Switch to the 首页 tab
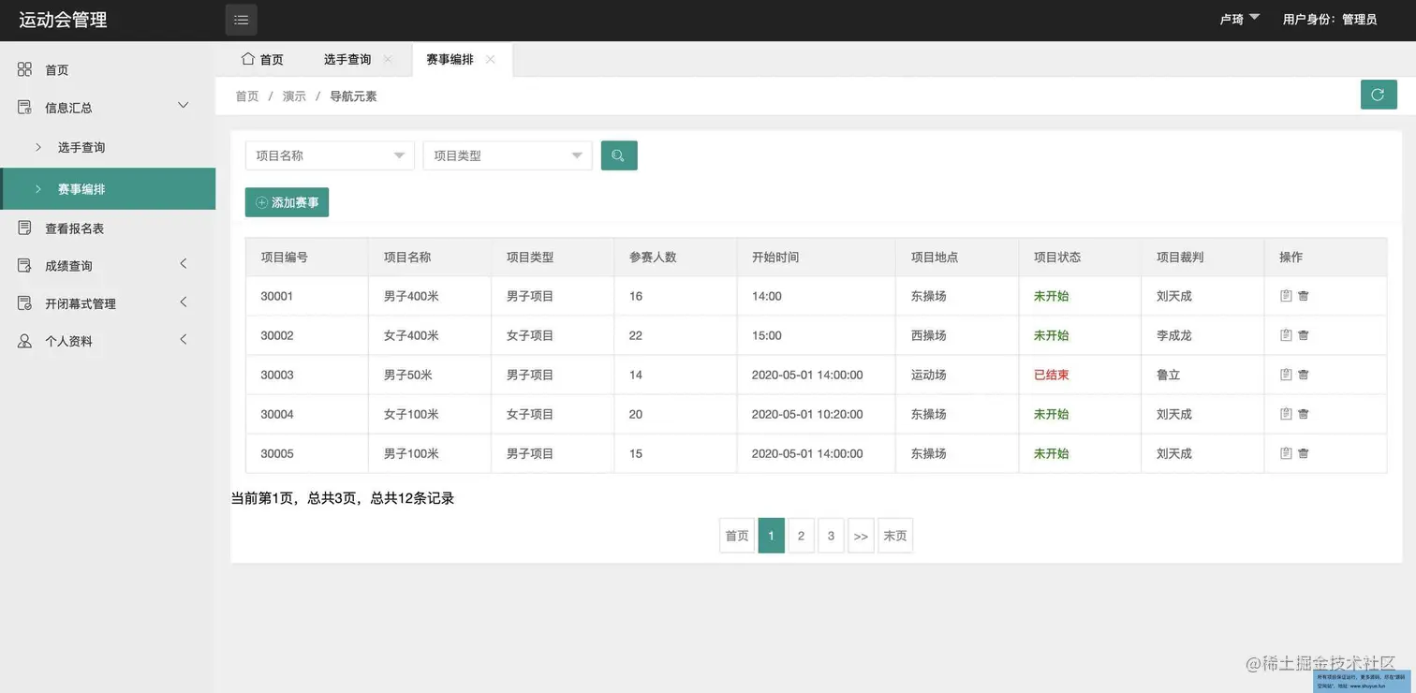The width and height of the screenshot is (1416, 693). click(x=262, y=59)
